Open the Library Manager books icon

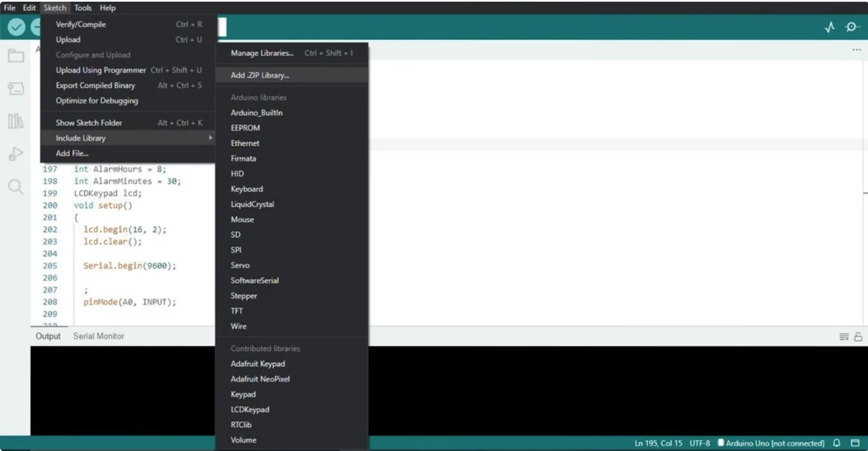pos(16,121)
